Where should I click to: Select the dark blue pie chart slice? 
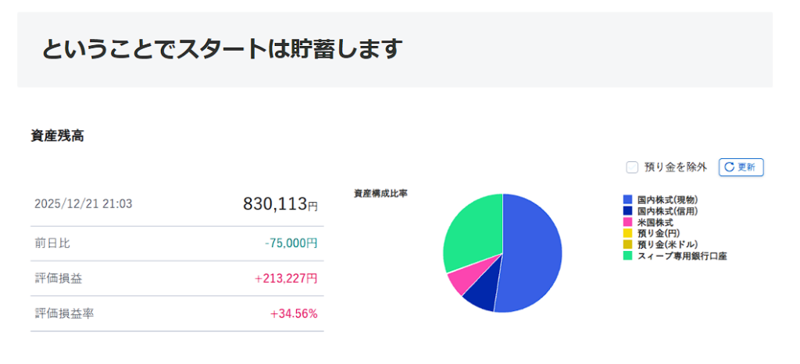[x=480, y=295]
